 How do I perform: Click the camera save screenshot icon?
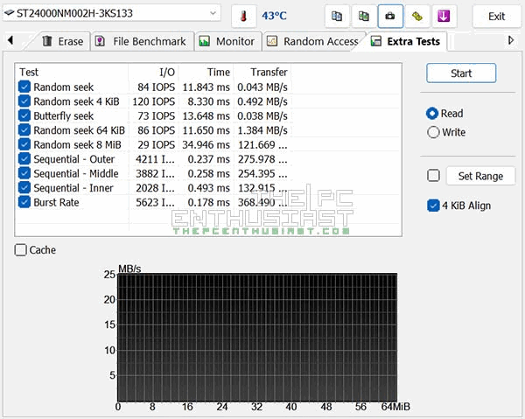(390, 16)
